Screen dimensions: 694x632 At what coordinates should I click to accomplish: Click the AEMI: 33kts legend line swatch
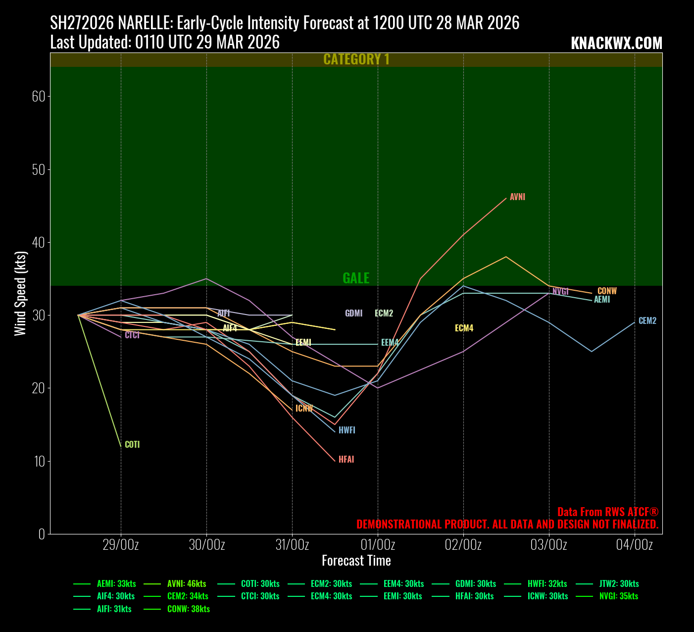coord(82,584)
